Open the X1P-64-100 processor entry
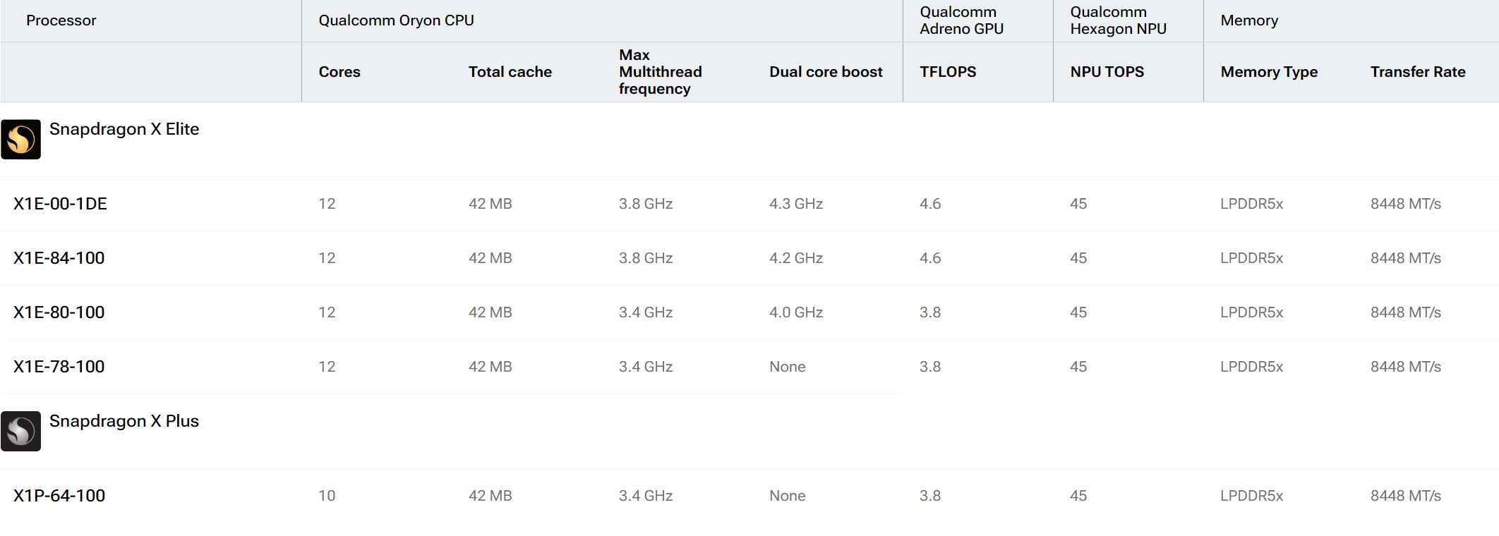1499x536 pixels. tap(59, 496)
